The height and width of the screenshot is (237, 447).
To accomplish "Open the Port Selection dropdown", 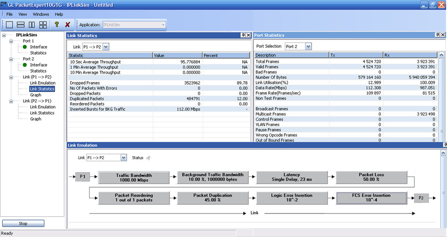I will click(308, 46).
